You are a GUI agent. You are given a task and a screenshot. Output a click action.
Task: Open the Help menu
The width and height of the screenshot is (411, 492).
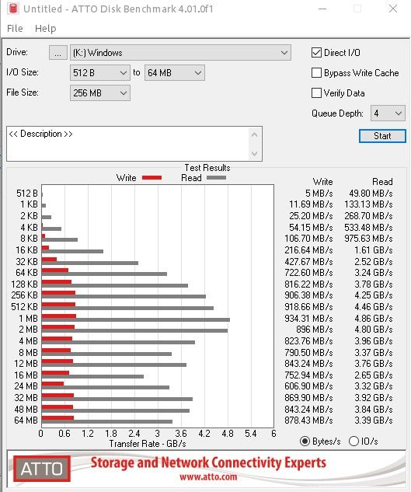tap(46, 29)
